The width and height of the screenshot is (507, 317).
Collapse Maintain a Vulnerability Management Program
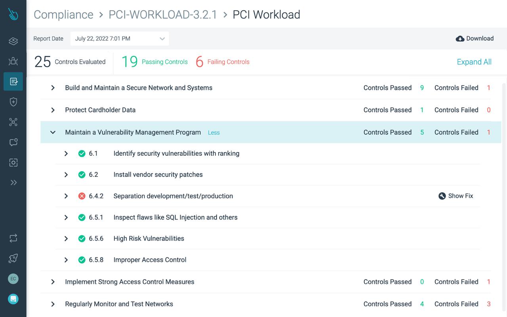point(53,132)
